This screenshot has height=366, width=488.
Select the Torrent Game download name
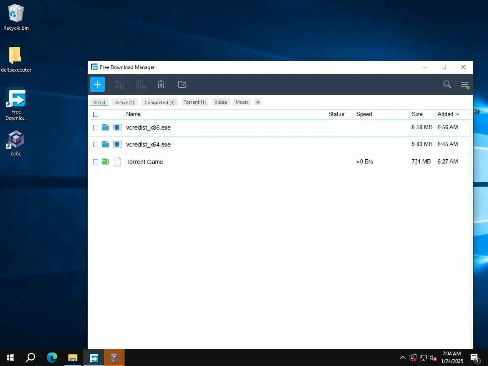tap(144, 162)
